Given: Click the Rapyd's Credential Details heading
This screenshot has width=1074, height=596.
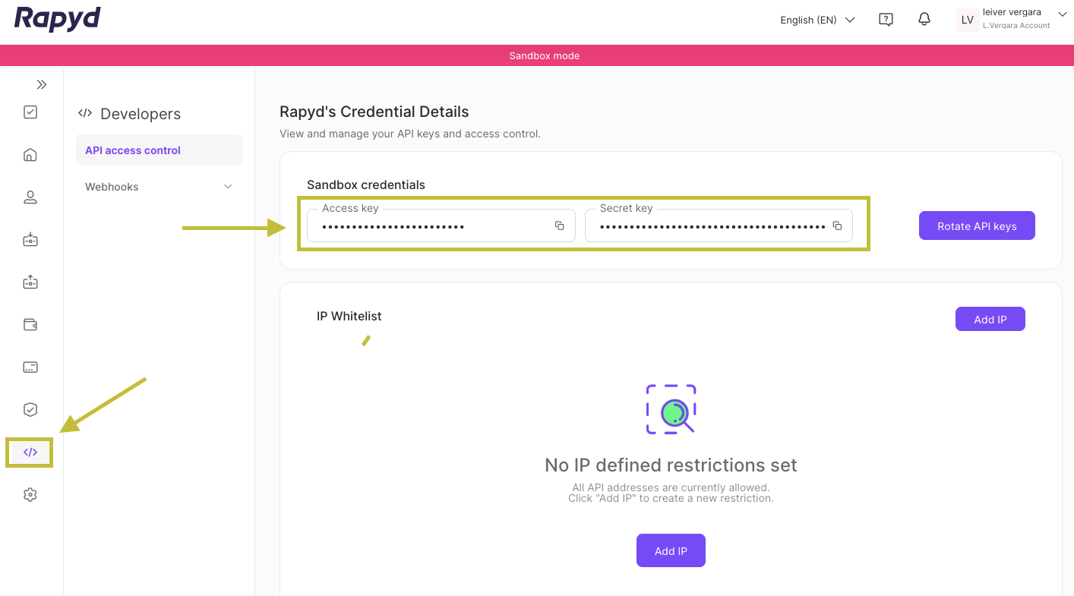Looking at the screenshot, I should 374,112.
